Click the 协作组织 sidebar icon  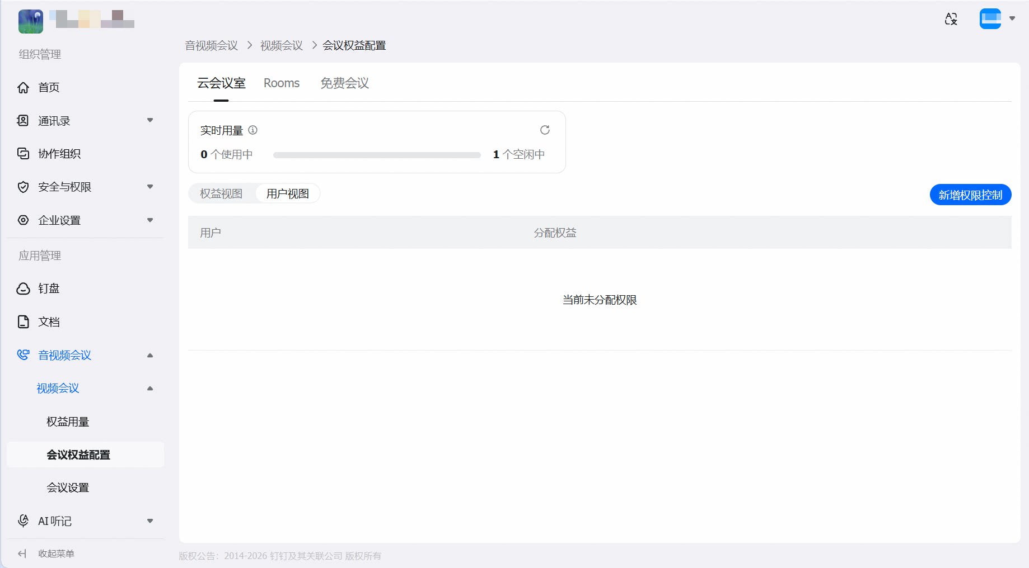pos(23,154)
